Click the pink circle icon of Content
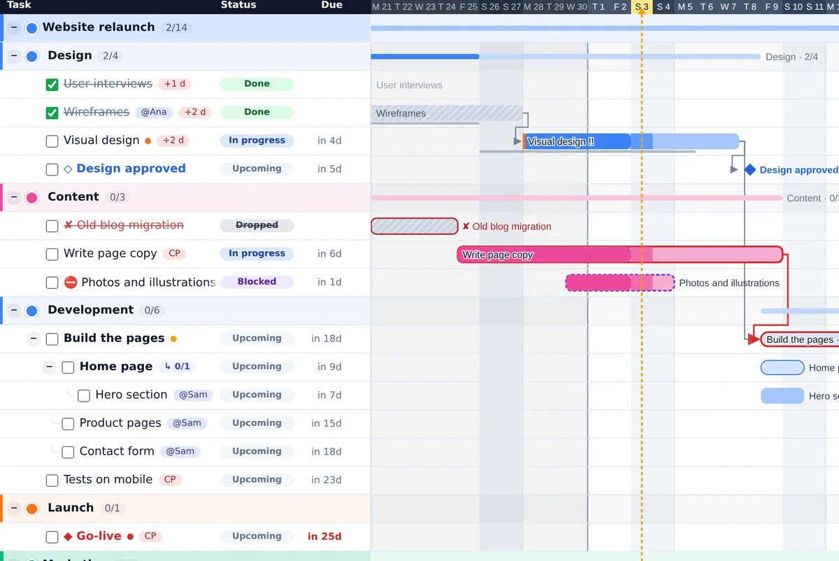 (x=31, y=197)
